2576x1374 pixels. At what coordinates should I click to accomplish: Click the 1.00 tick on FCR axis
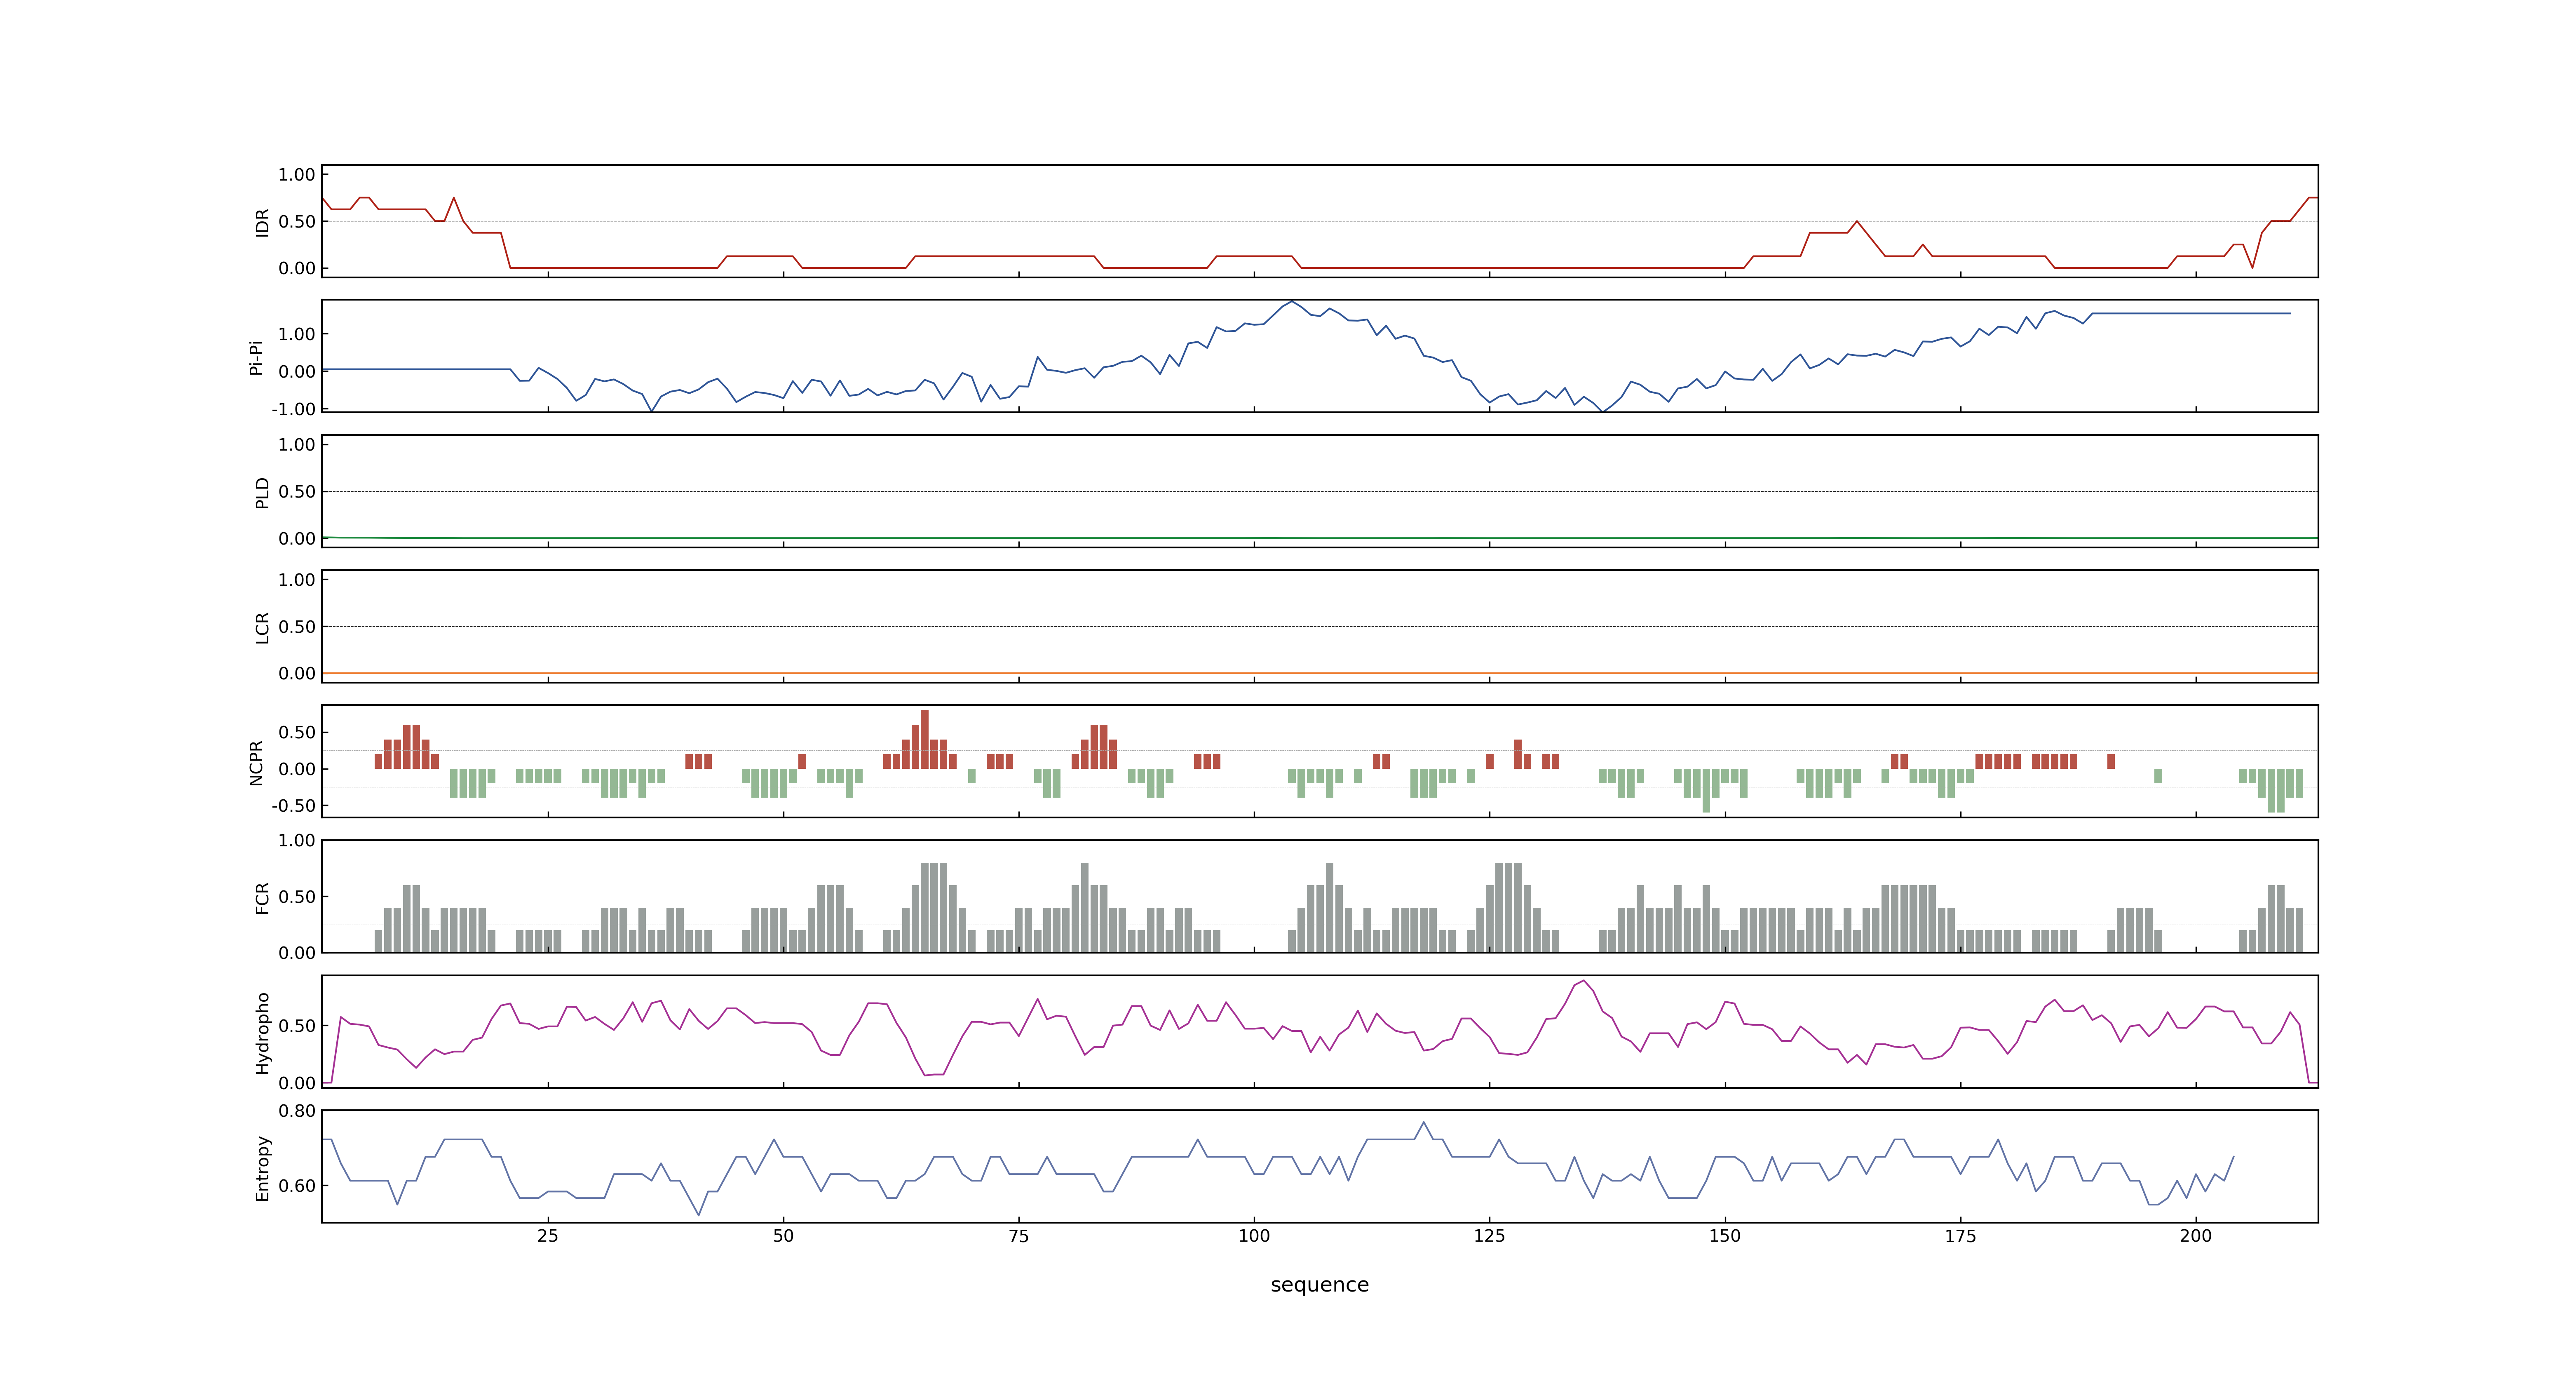(297, 840)
